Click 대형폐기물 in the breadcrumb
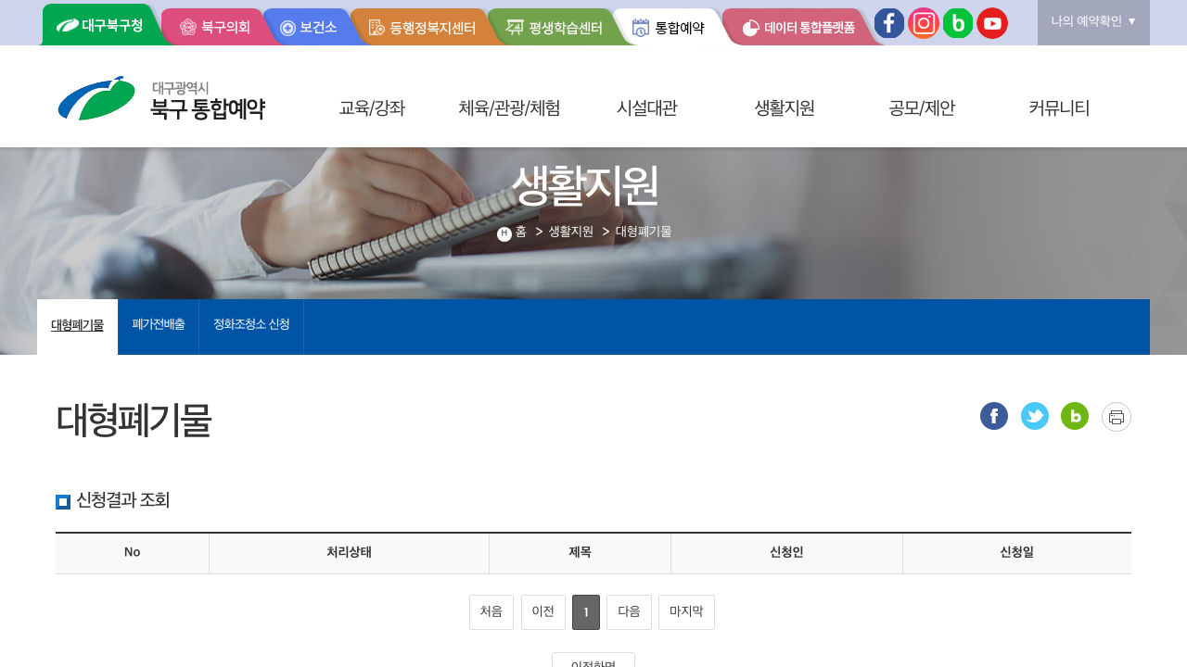1187x667 pixels. click(x=644, y=232)
